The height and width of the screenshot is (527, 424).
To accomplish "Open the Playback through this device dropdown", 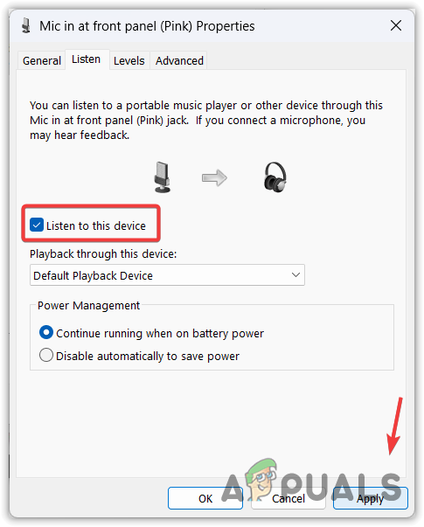I will pos(167,275).
